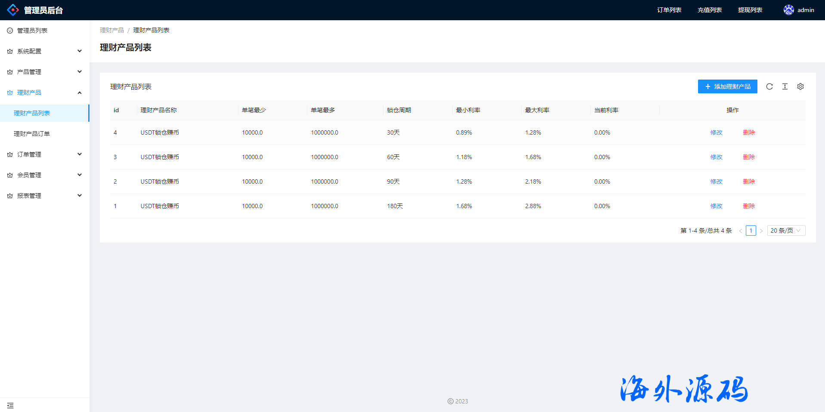Click the logo in the header
Screen dimensions: 825x412
(x=13, y=10)
